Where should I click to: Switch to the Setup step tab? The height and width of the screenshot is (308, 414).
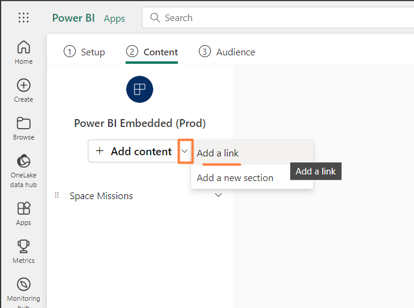point(84,52)
